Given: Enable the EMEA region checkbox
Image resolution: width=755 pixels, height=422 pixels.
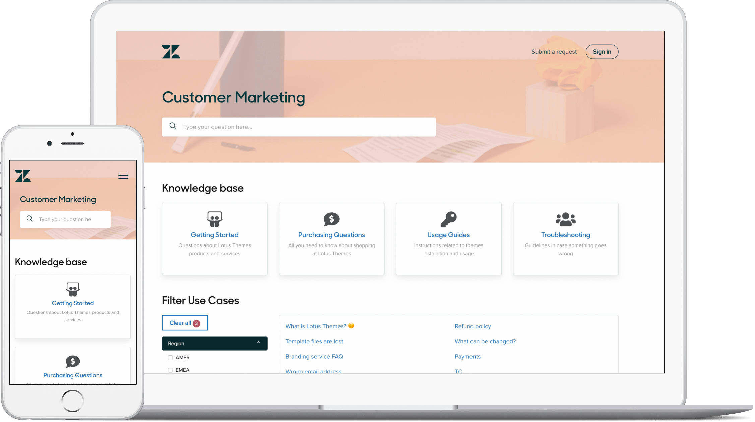Looking at the screenshot, I should tap(170, 370).
